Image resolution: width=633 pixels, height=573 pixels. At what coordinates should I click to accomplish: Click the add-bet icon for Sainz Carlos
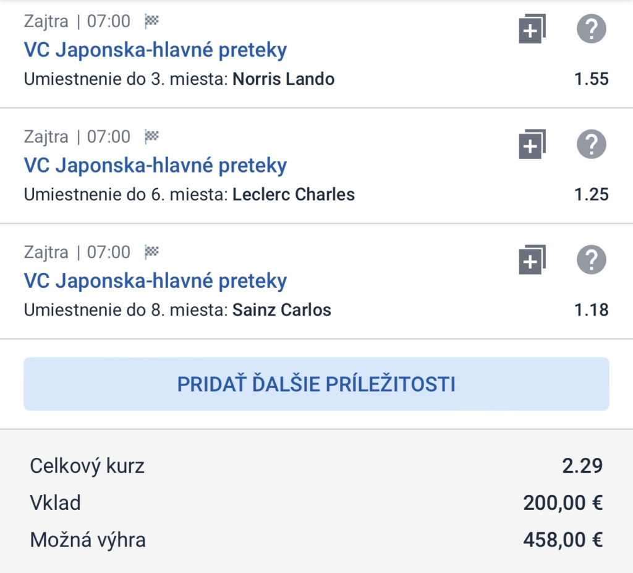pyautogui.click(x=532, y=260)
